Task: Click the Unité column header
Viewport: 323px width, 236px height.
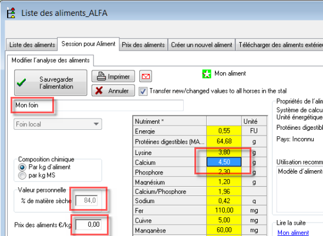Action: tap(254, 122)
